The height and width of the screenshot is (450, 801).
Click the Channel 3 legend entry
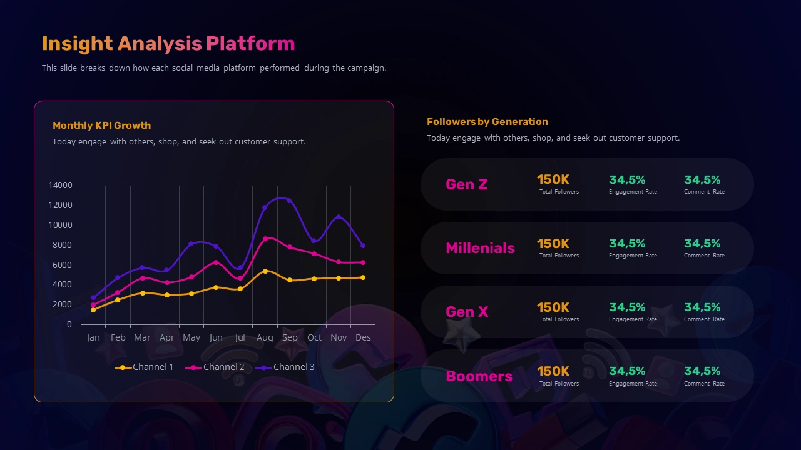point(285,367)
